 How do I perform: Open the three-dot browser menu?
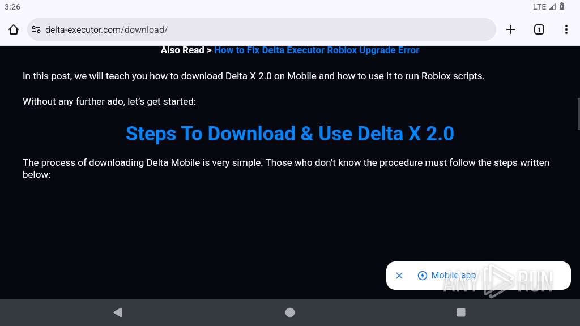(566, 29)
